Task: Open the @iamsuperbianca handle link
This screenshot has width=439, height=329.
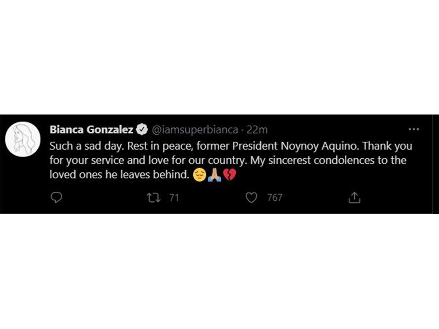Action: 195,130
